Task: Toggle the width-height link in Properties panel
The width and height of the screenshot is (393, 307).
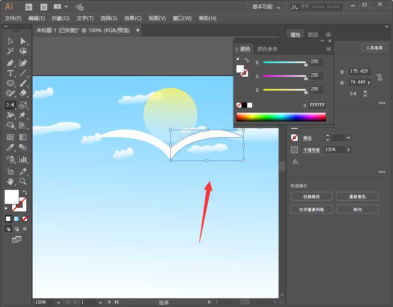Action: [379, 77]
